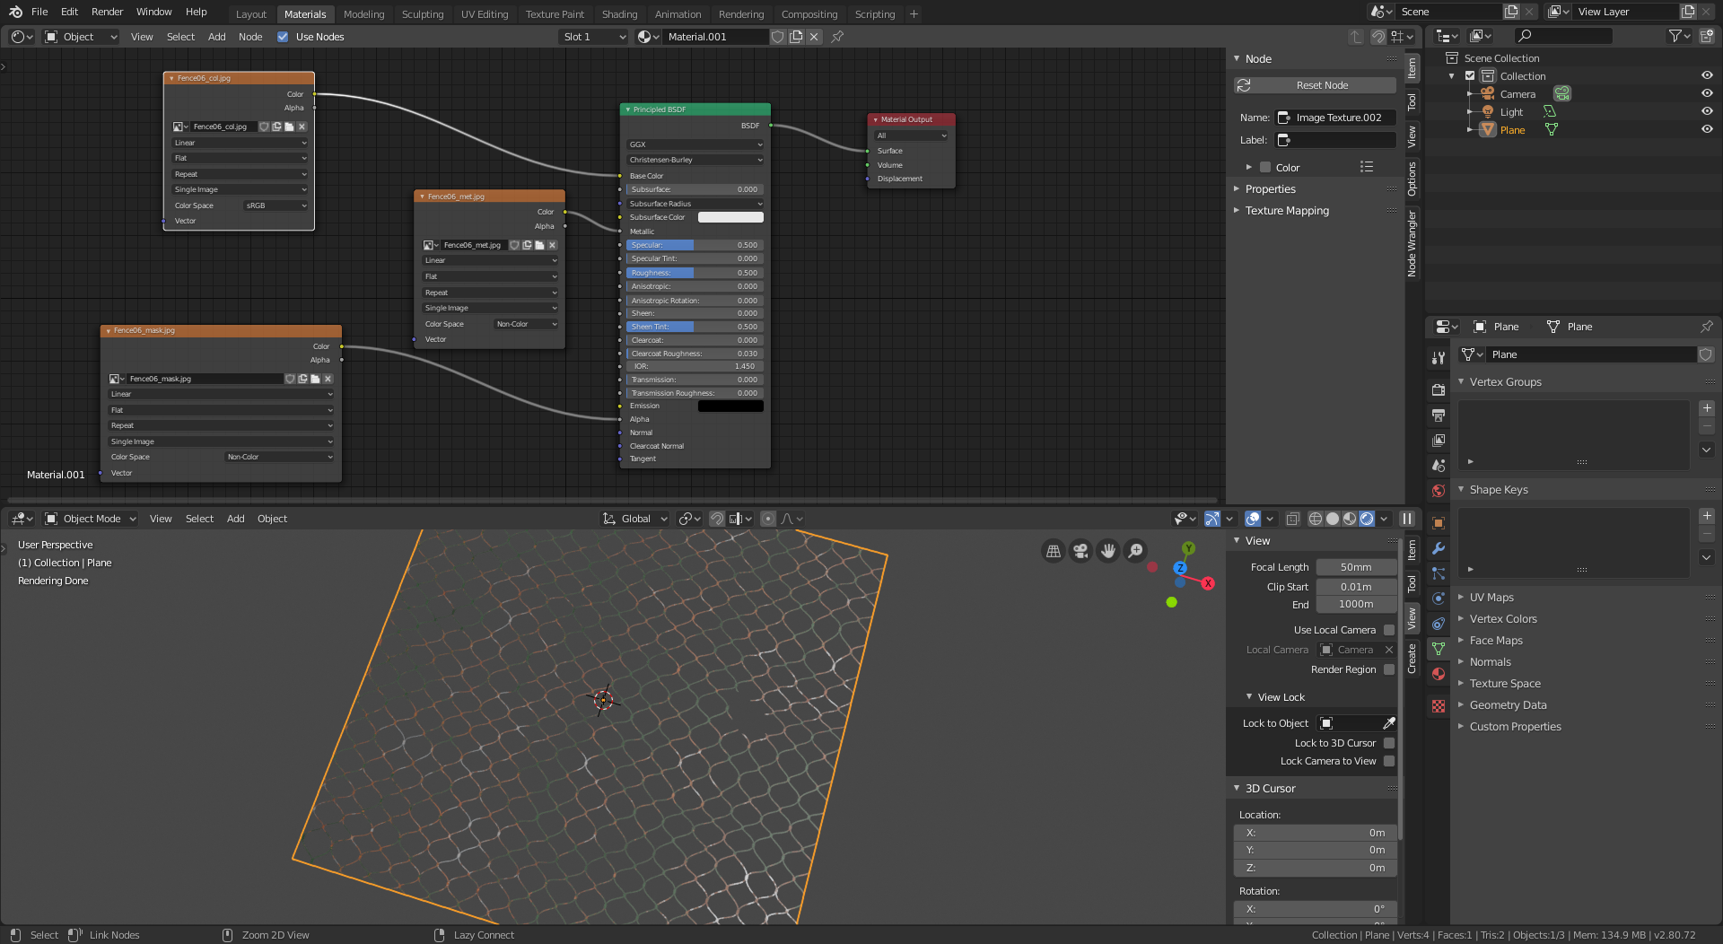Click the Subsurface Color white swatch
1723x944 pixels.
730,217
